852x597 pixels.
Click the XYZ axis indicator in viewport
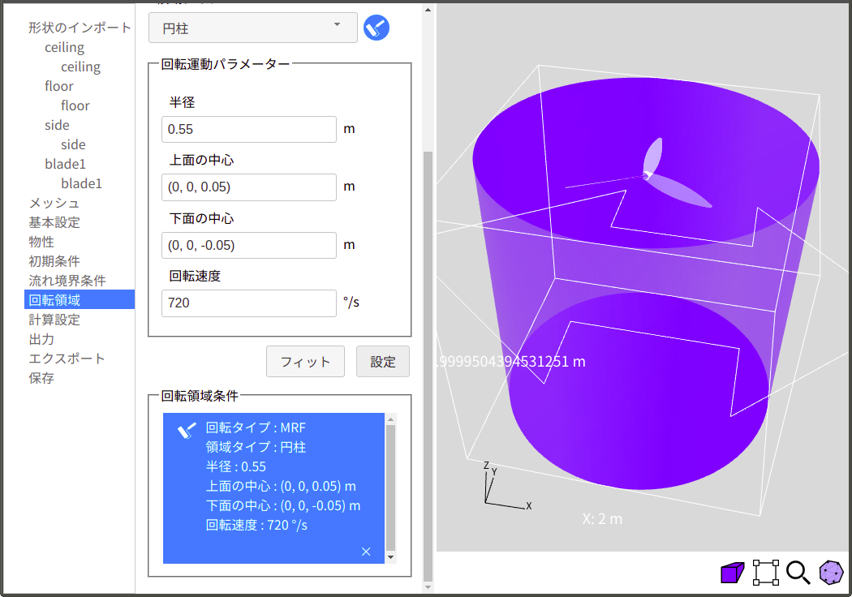point(499,486)
